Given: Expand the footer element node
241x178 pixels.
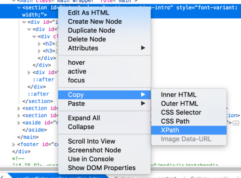Looking at the screenshot, I should point(13,144).
